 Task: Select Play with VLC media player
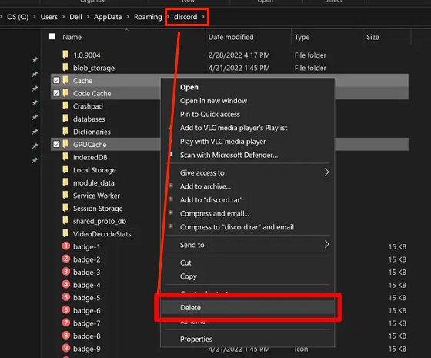[247, 142]
